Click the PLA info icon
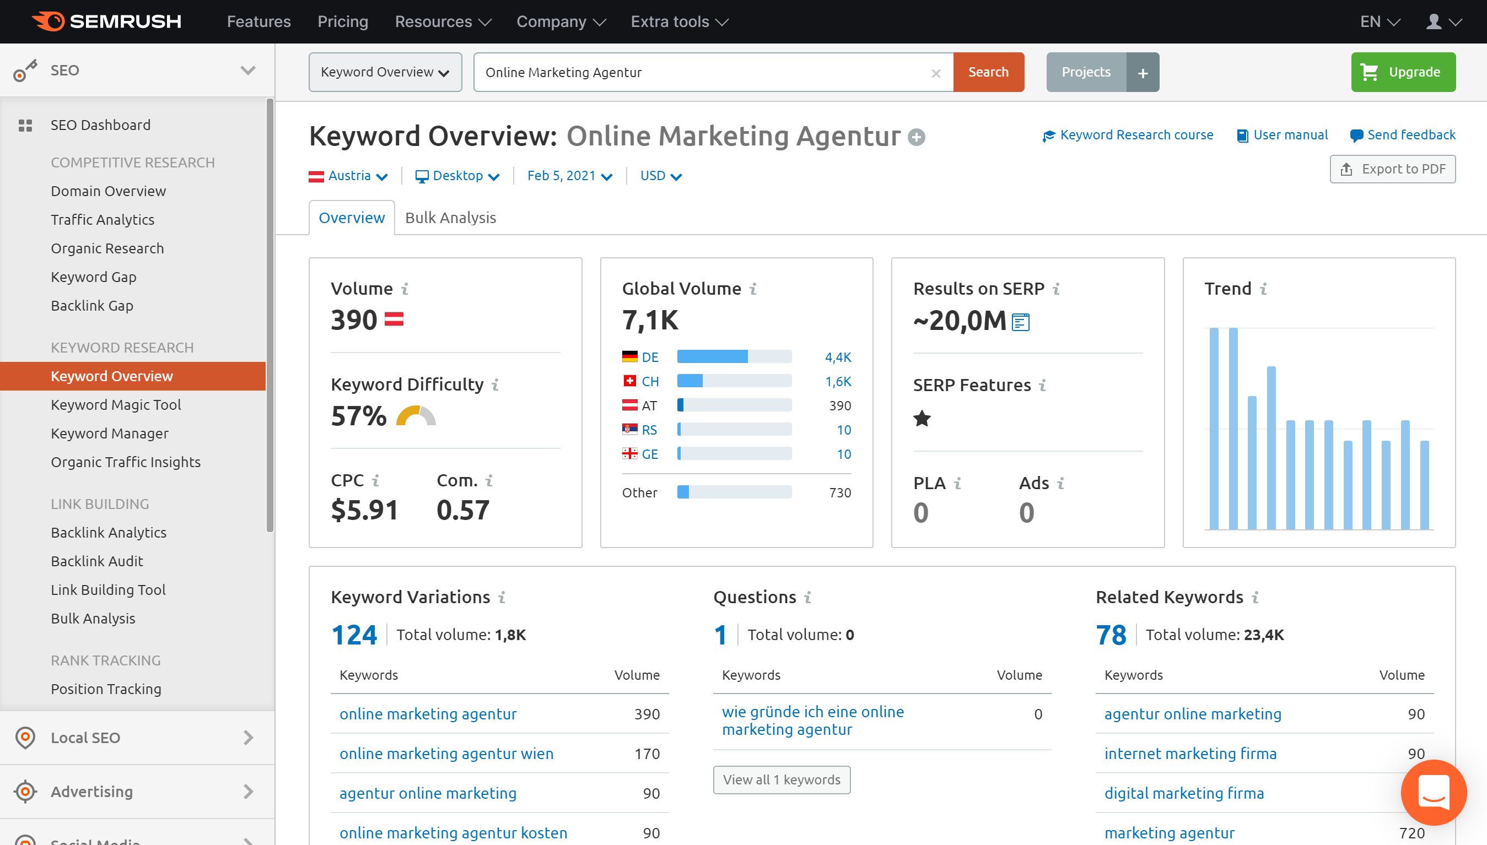1487x845 pixels. 957,483
